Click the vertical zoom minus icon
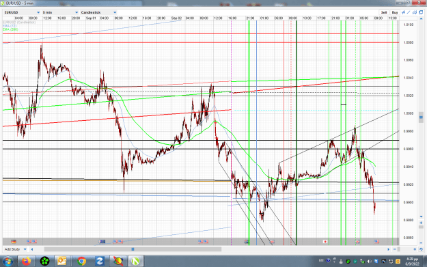 click(x=421, y=242)
